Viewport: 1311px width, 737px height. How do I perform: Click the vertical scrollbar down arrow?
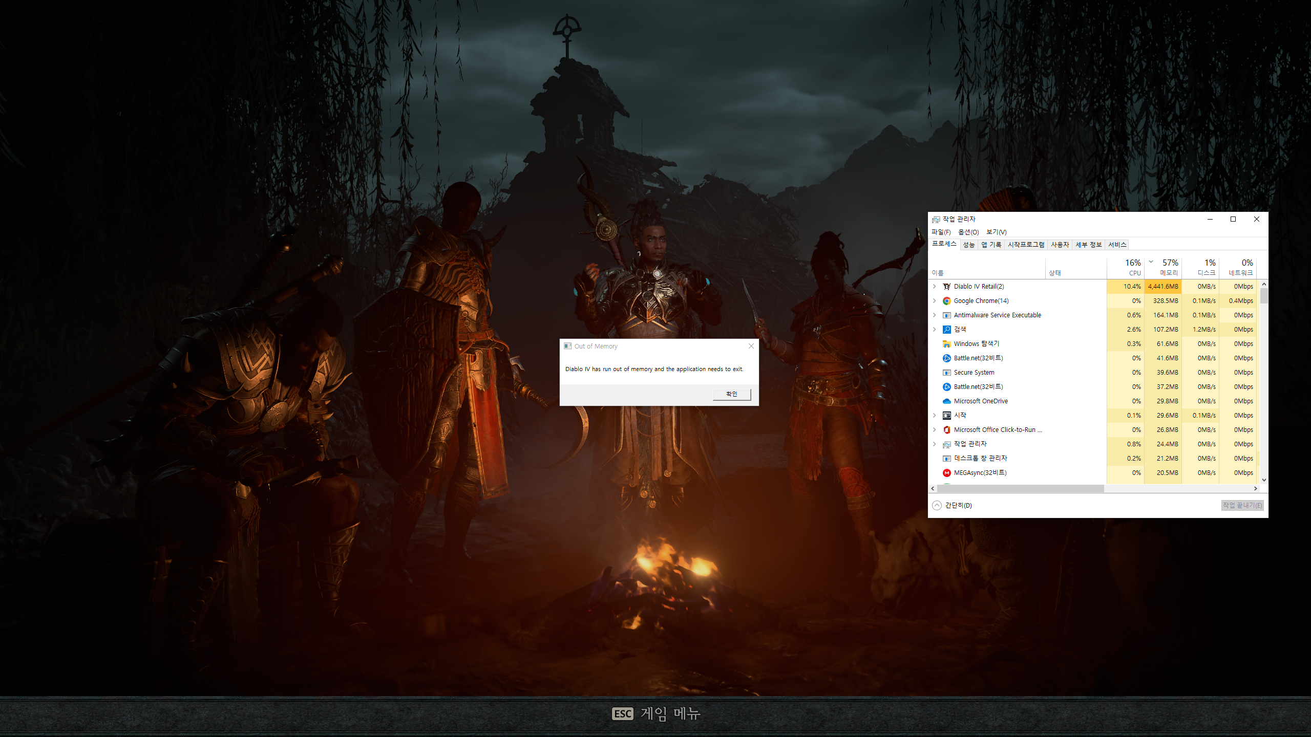point(1264,480)
